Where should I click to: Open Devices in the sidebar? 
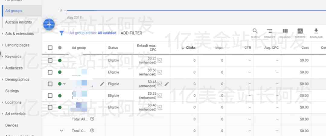tap(12, 125)
